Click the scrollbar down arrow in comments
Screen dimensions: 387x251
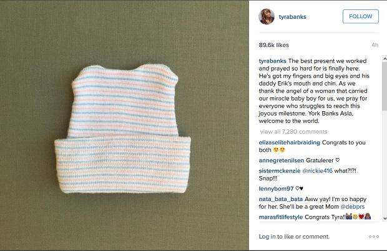[385, 218]
